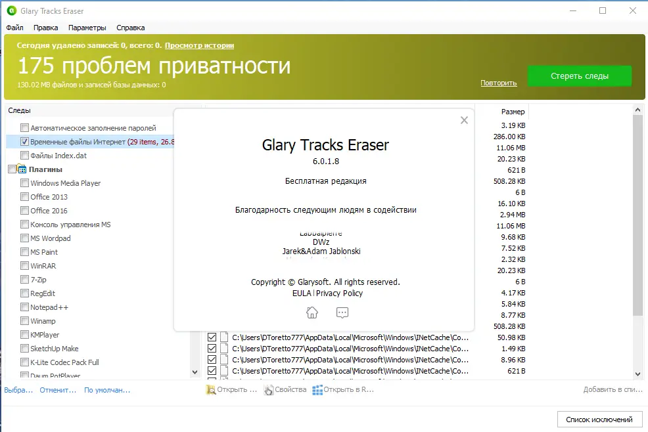The image size is (648, 432).
Task: Click scroll up arrow of file list
Action: tap(637, 110)
